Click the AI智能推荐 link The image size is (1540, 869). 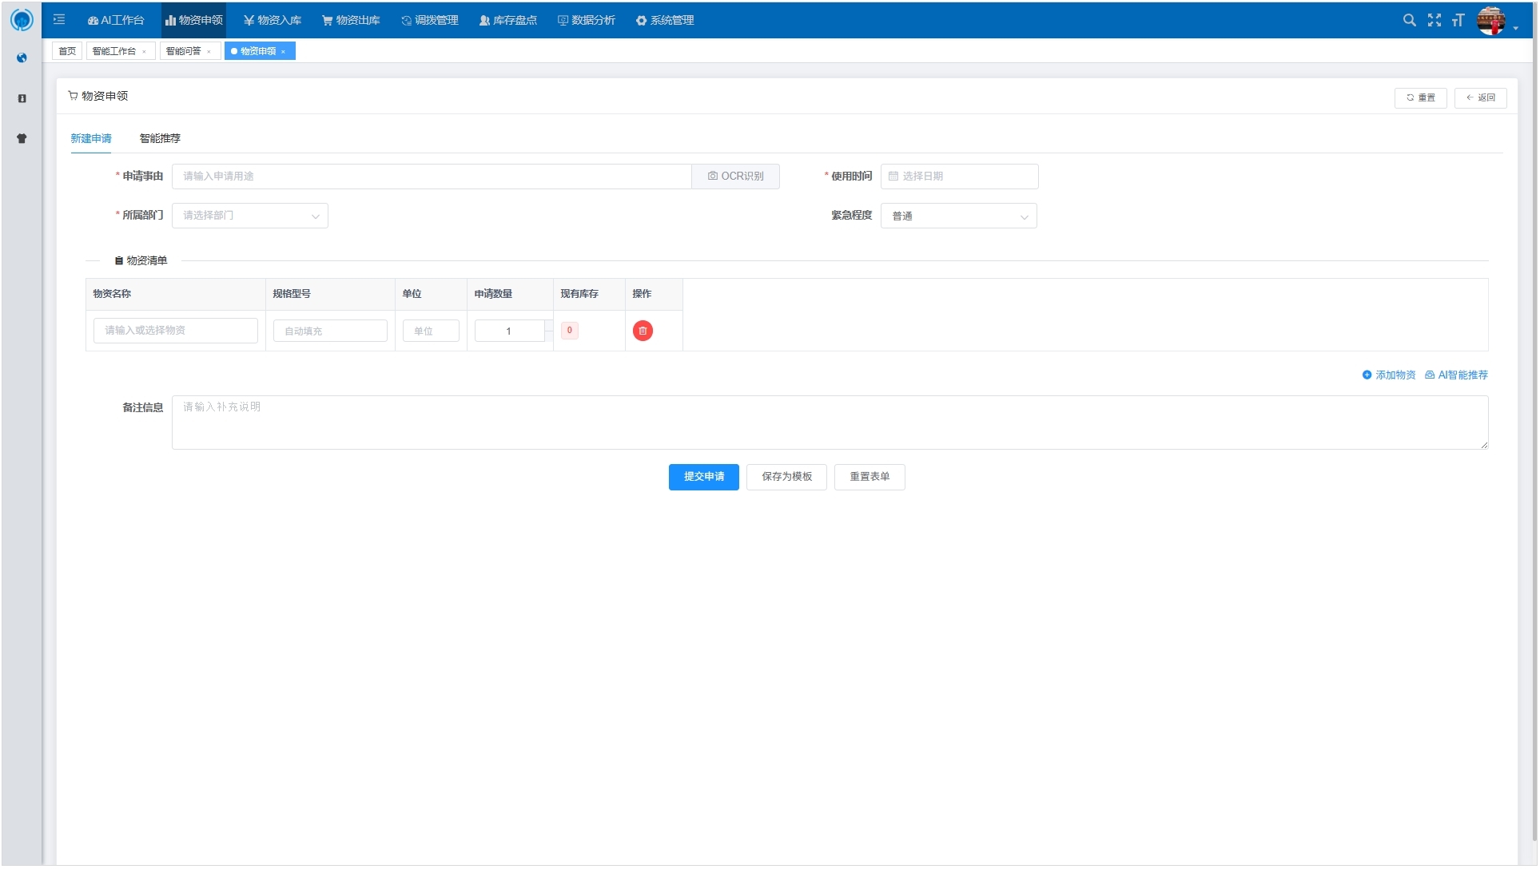[1456, 375]
